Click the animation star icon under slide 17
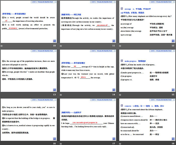This screenshot has width=176, height=145. coord(61,144)
